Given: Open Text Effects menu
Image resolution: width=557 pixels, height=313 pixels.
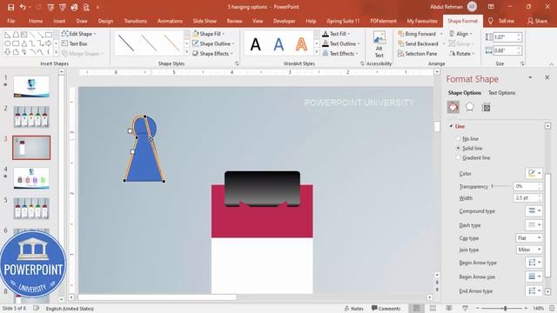Looking at the screenshot, I should point(340,54).
